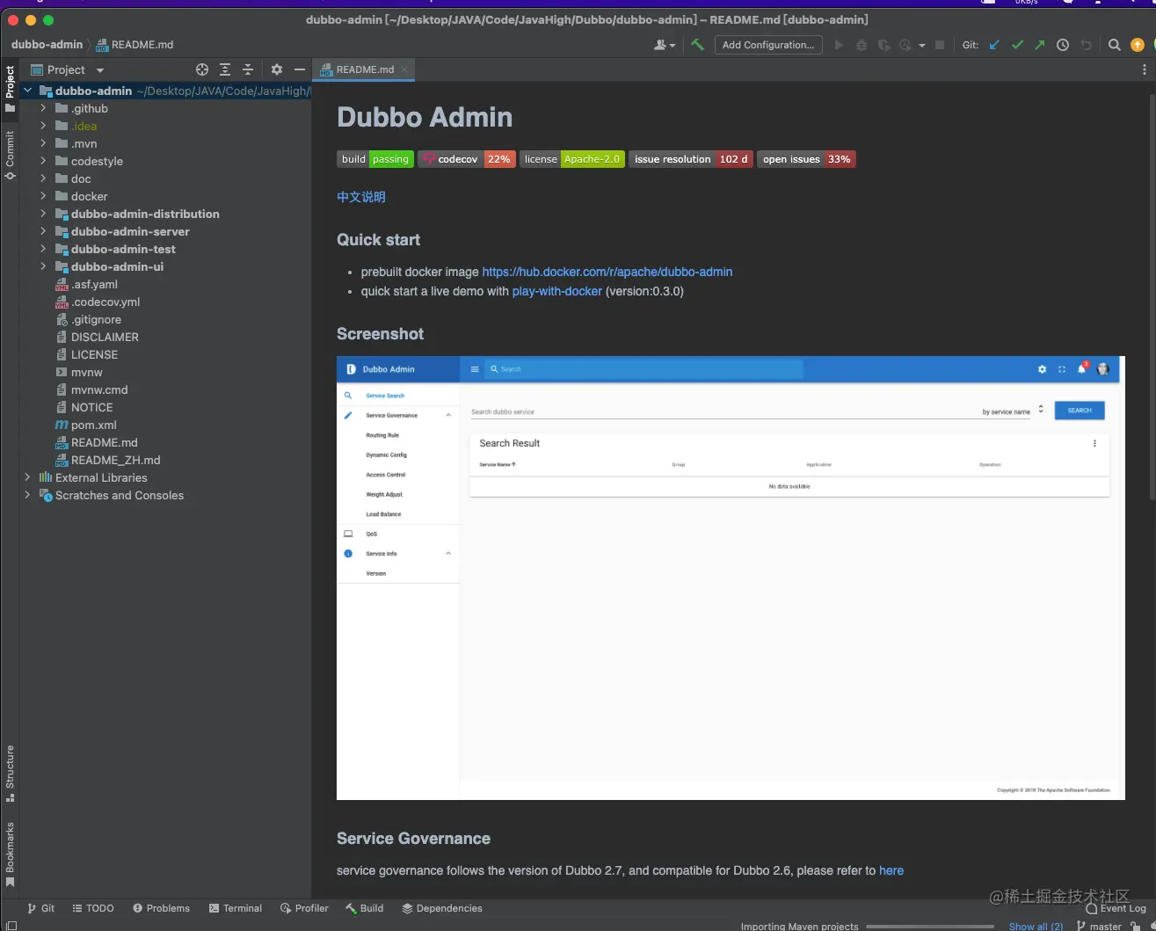Open the Terminal tool window
This screenshot has height=931, width=1156.
pos(236,908)
